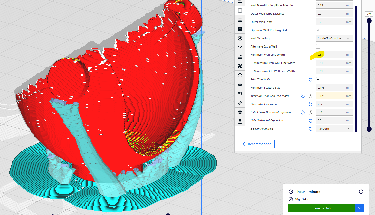Expand the Save to Disk output options dropdown

click(359, 208)
